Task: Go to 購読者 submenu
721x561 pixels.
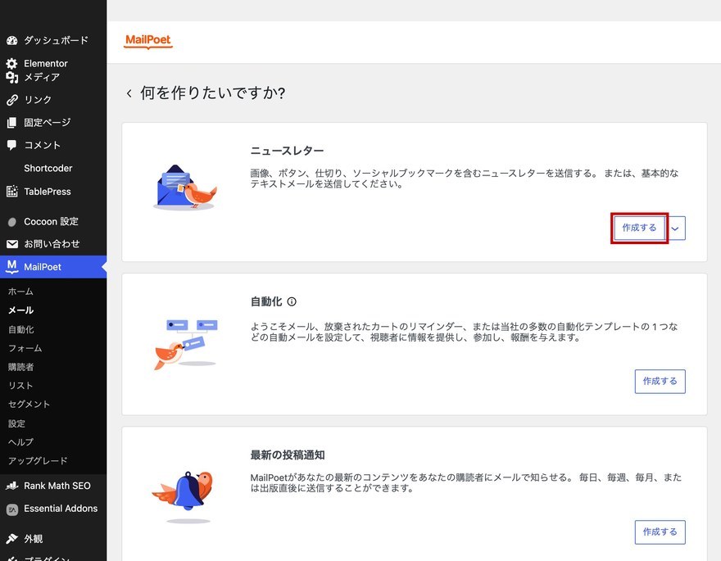Action: 20,367
